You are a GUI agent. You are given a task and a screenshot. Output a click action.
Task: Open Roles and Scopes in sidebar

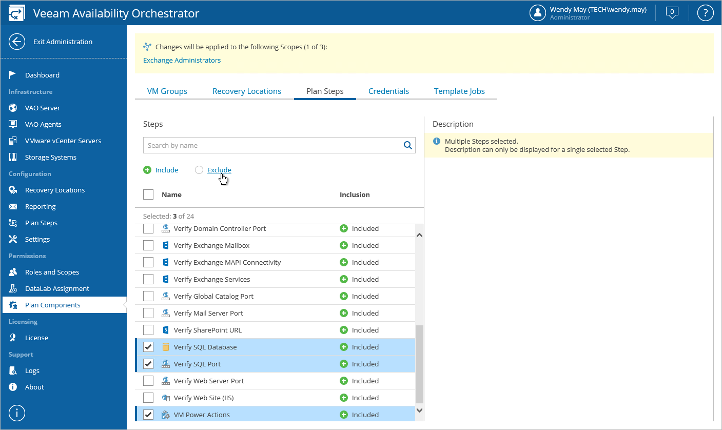pos(52,272)
